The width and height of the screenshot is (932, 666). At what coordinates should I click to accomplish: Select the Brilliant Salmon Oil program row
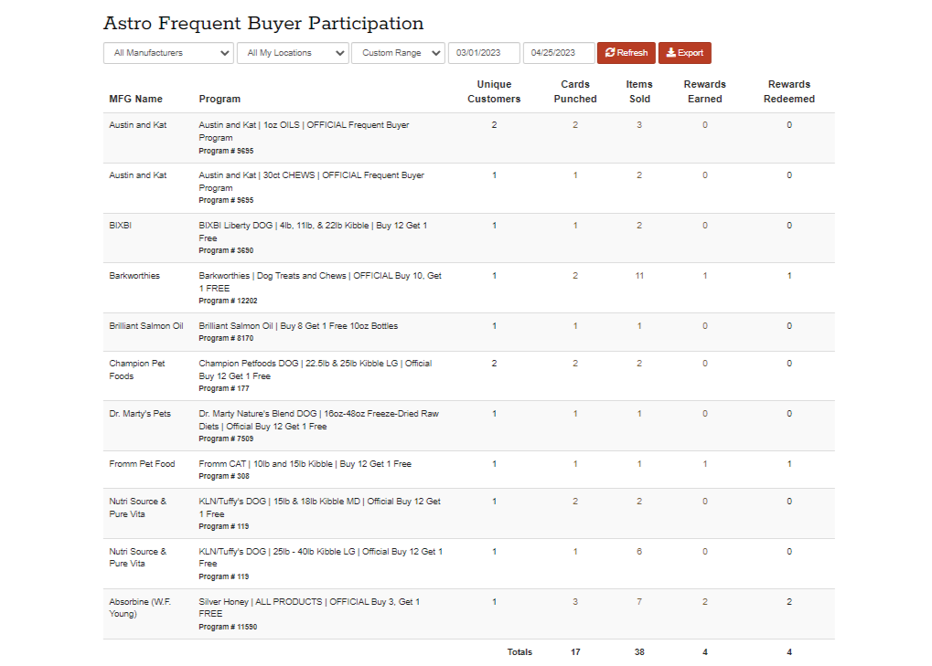[x=298, y=326]
